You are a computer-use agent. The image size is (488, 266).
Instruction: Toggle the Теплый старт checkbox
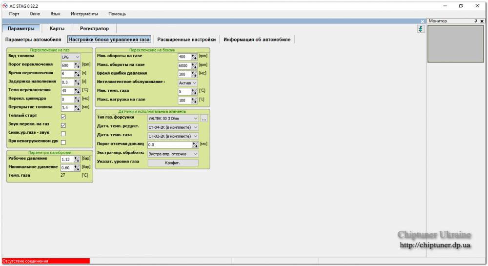coord(63,117)
